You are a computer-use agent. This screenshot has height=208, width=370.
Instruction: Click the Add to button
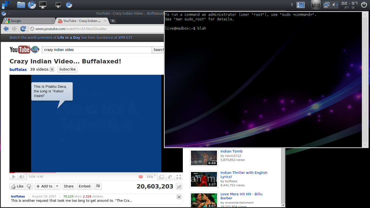coord(44,186)
